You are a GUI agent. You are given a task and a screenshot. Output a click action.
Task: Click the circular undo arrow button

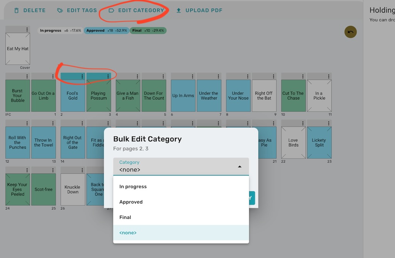coord(350,32)
